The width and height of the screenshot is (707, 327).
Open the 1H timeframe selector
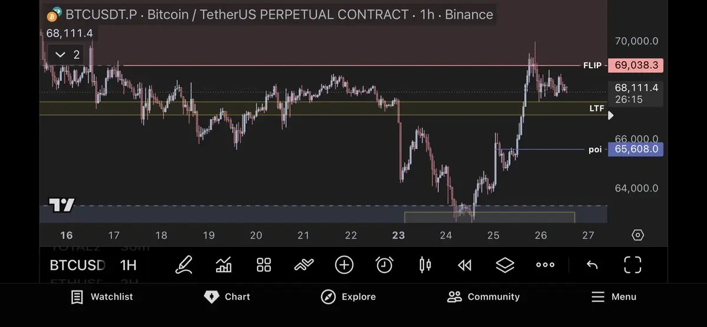(x=128, y=265)
